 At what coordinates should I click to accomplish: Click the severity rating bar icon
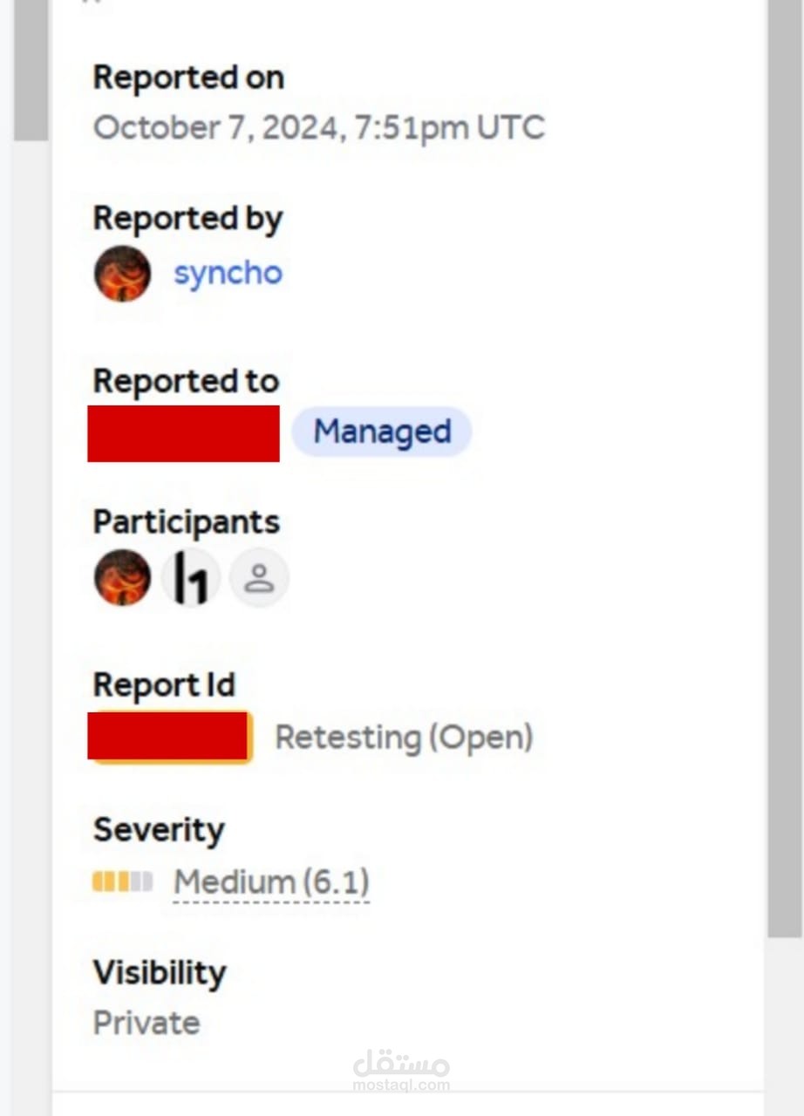pyautogui.click(x=123, y=882)
